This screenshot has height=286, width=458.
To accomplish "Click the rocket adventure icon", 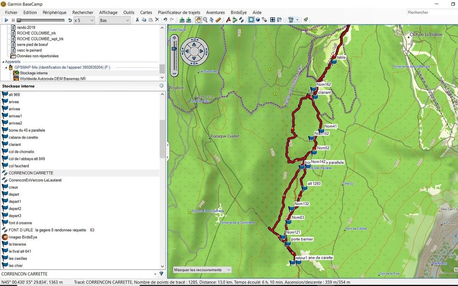I will 306,20.
